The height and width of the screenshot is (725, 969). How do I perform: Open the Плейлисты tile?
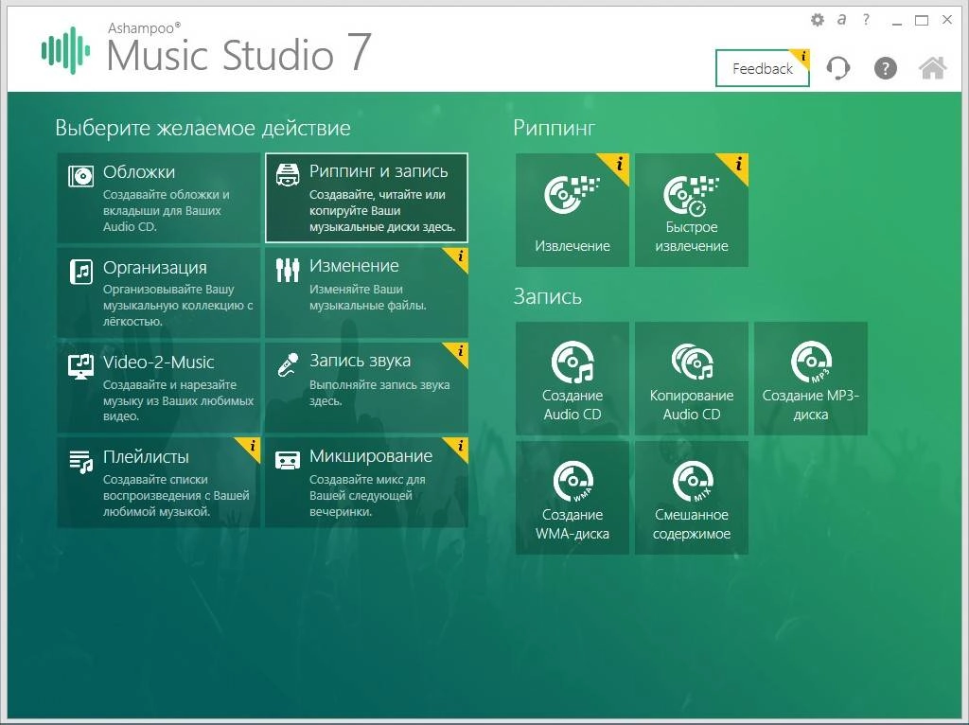(158, 482)
